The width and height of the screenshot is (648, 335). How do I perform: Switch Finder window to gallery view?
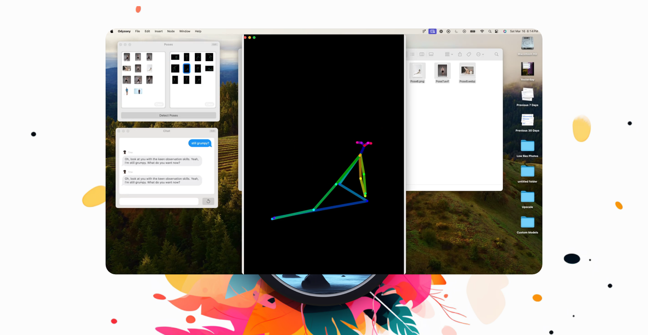coord(431,54)
